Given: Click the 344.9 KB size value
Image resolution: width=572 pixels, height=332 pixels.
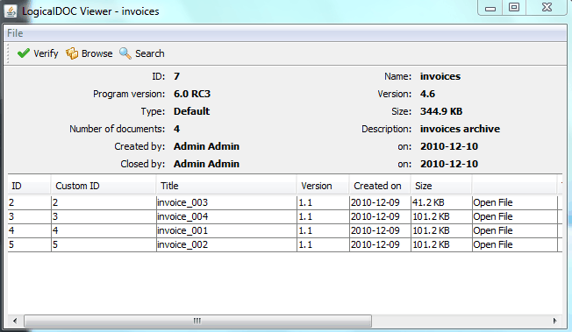Looking at the screenshot, I should pyautogui.click(x=441, y=111).
